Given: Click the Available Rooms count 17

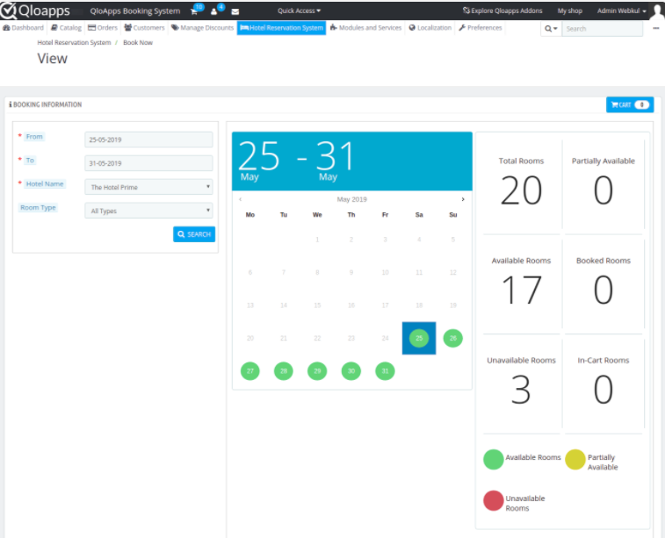Looking at the screenshot, I should 521,291.
